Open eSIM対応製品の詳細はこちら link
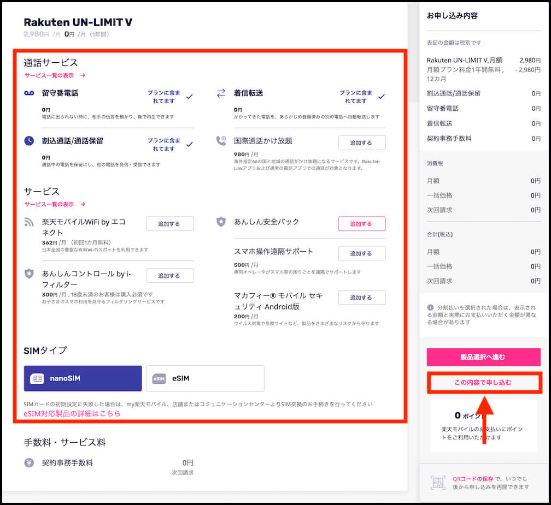The height and width of the screenshot is (505, 551). click(x=72, y=413)
